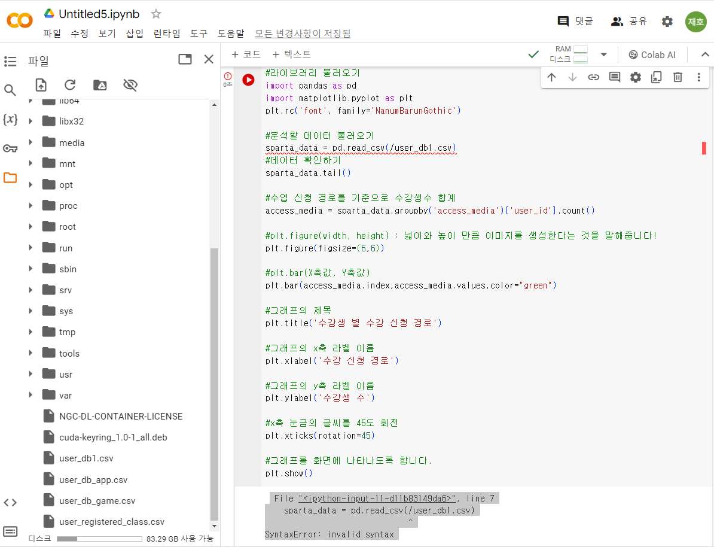Open the code snippets icon

pos(10,502)
